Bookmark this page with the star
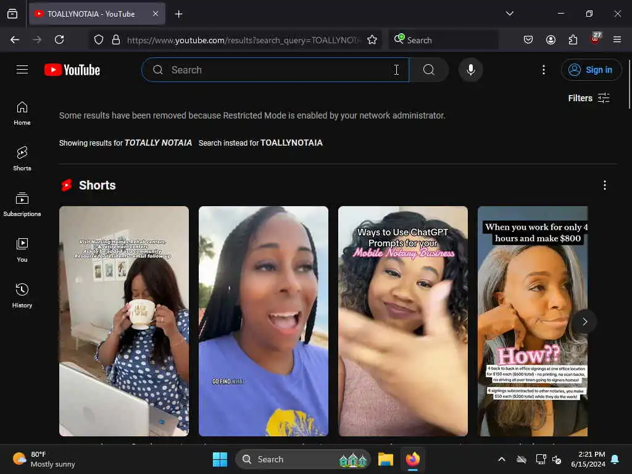This screenshot has width=632, height=474. 372,39
